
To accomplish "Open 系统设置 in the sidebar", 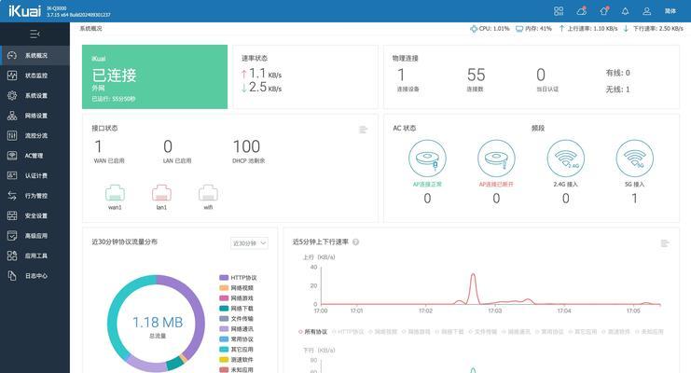I will point(35,96).
